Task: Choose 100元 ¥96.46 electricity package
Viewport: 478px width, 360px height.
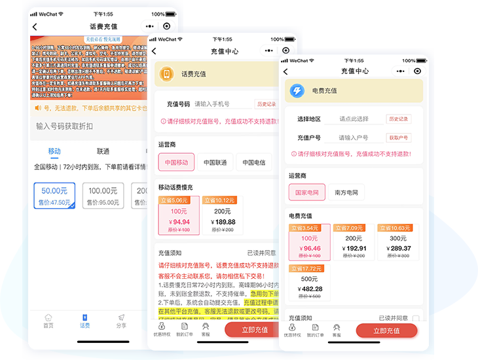Action: 310,242
